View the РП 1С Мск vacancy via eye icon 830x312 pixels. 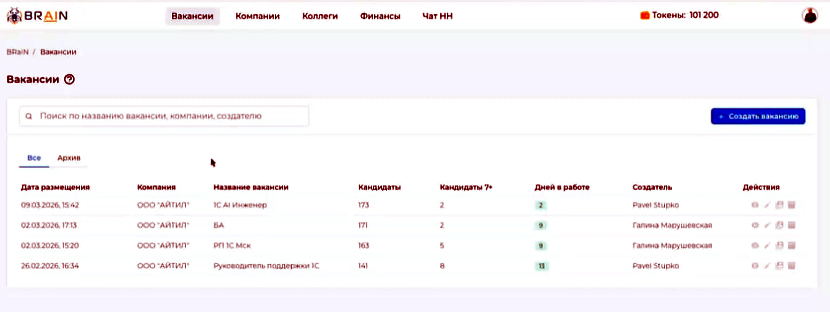754,245
